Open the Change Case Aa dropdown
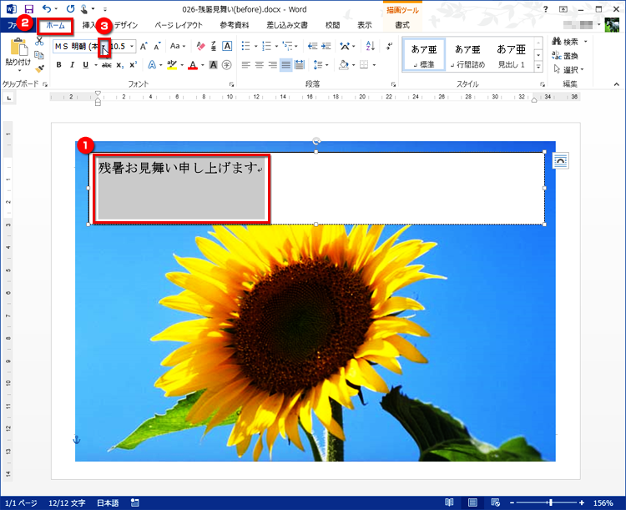This screenshot has width=626, height=510. coord(178,47)
